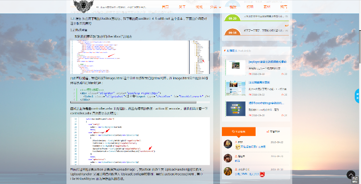Open the jwplayer article thumbnail
Screen dimensions: 361x184
[235, 68]
